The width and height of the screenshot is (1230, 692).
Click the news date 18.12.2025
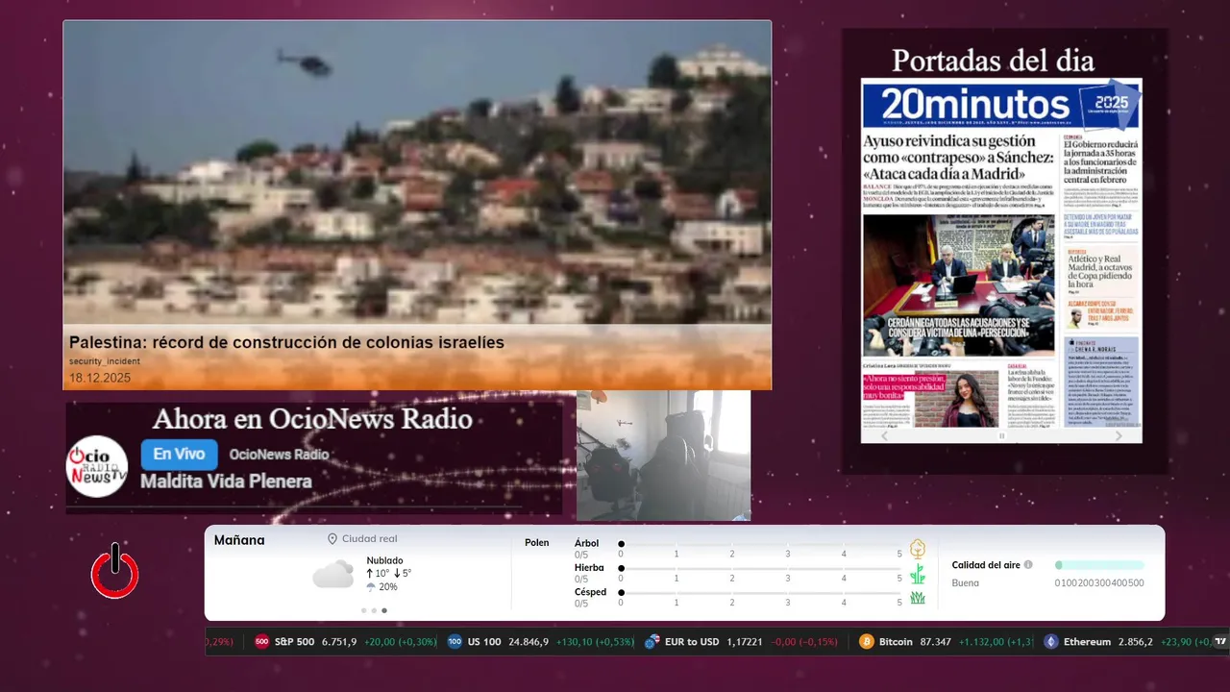click(x=100, y=378)
